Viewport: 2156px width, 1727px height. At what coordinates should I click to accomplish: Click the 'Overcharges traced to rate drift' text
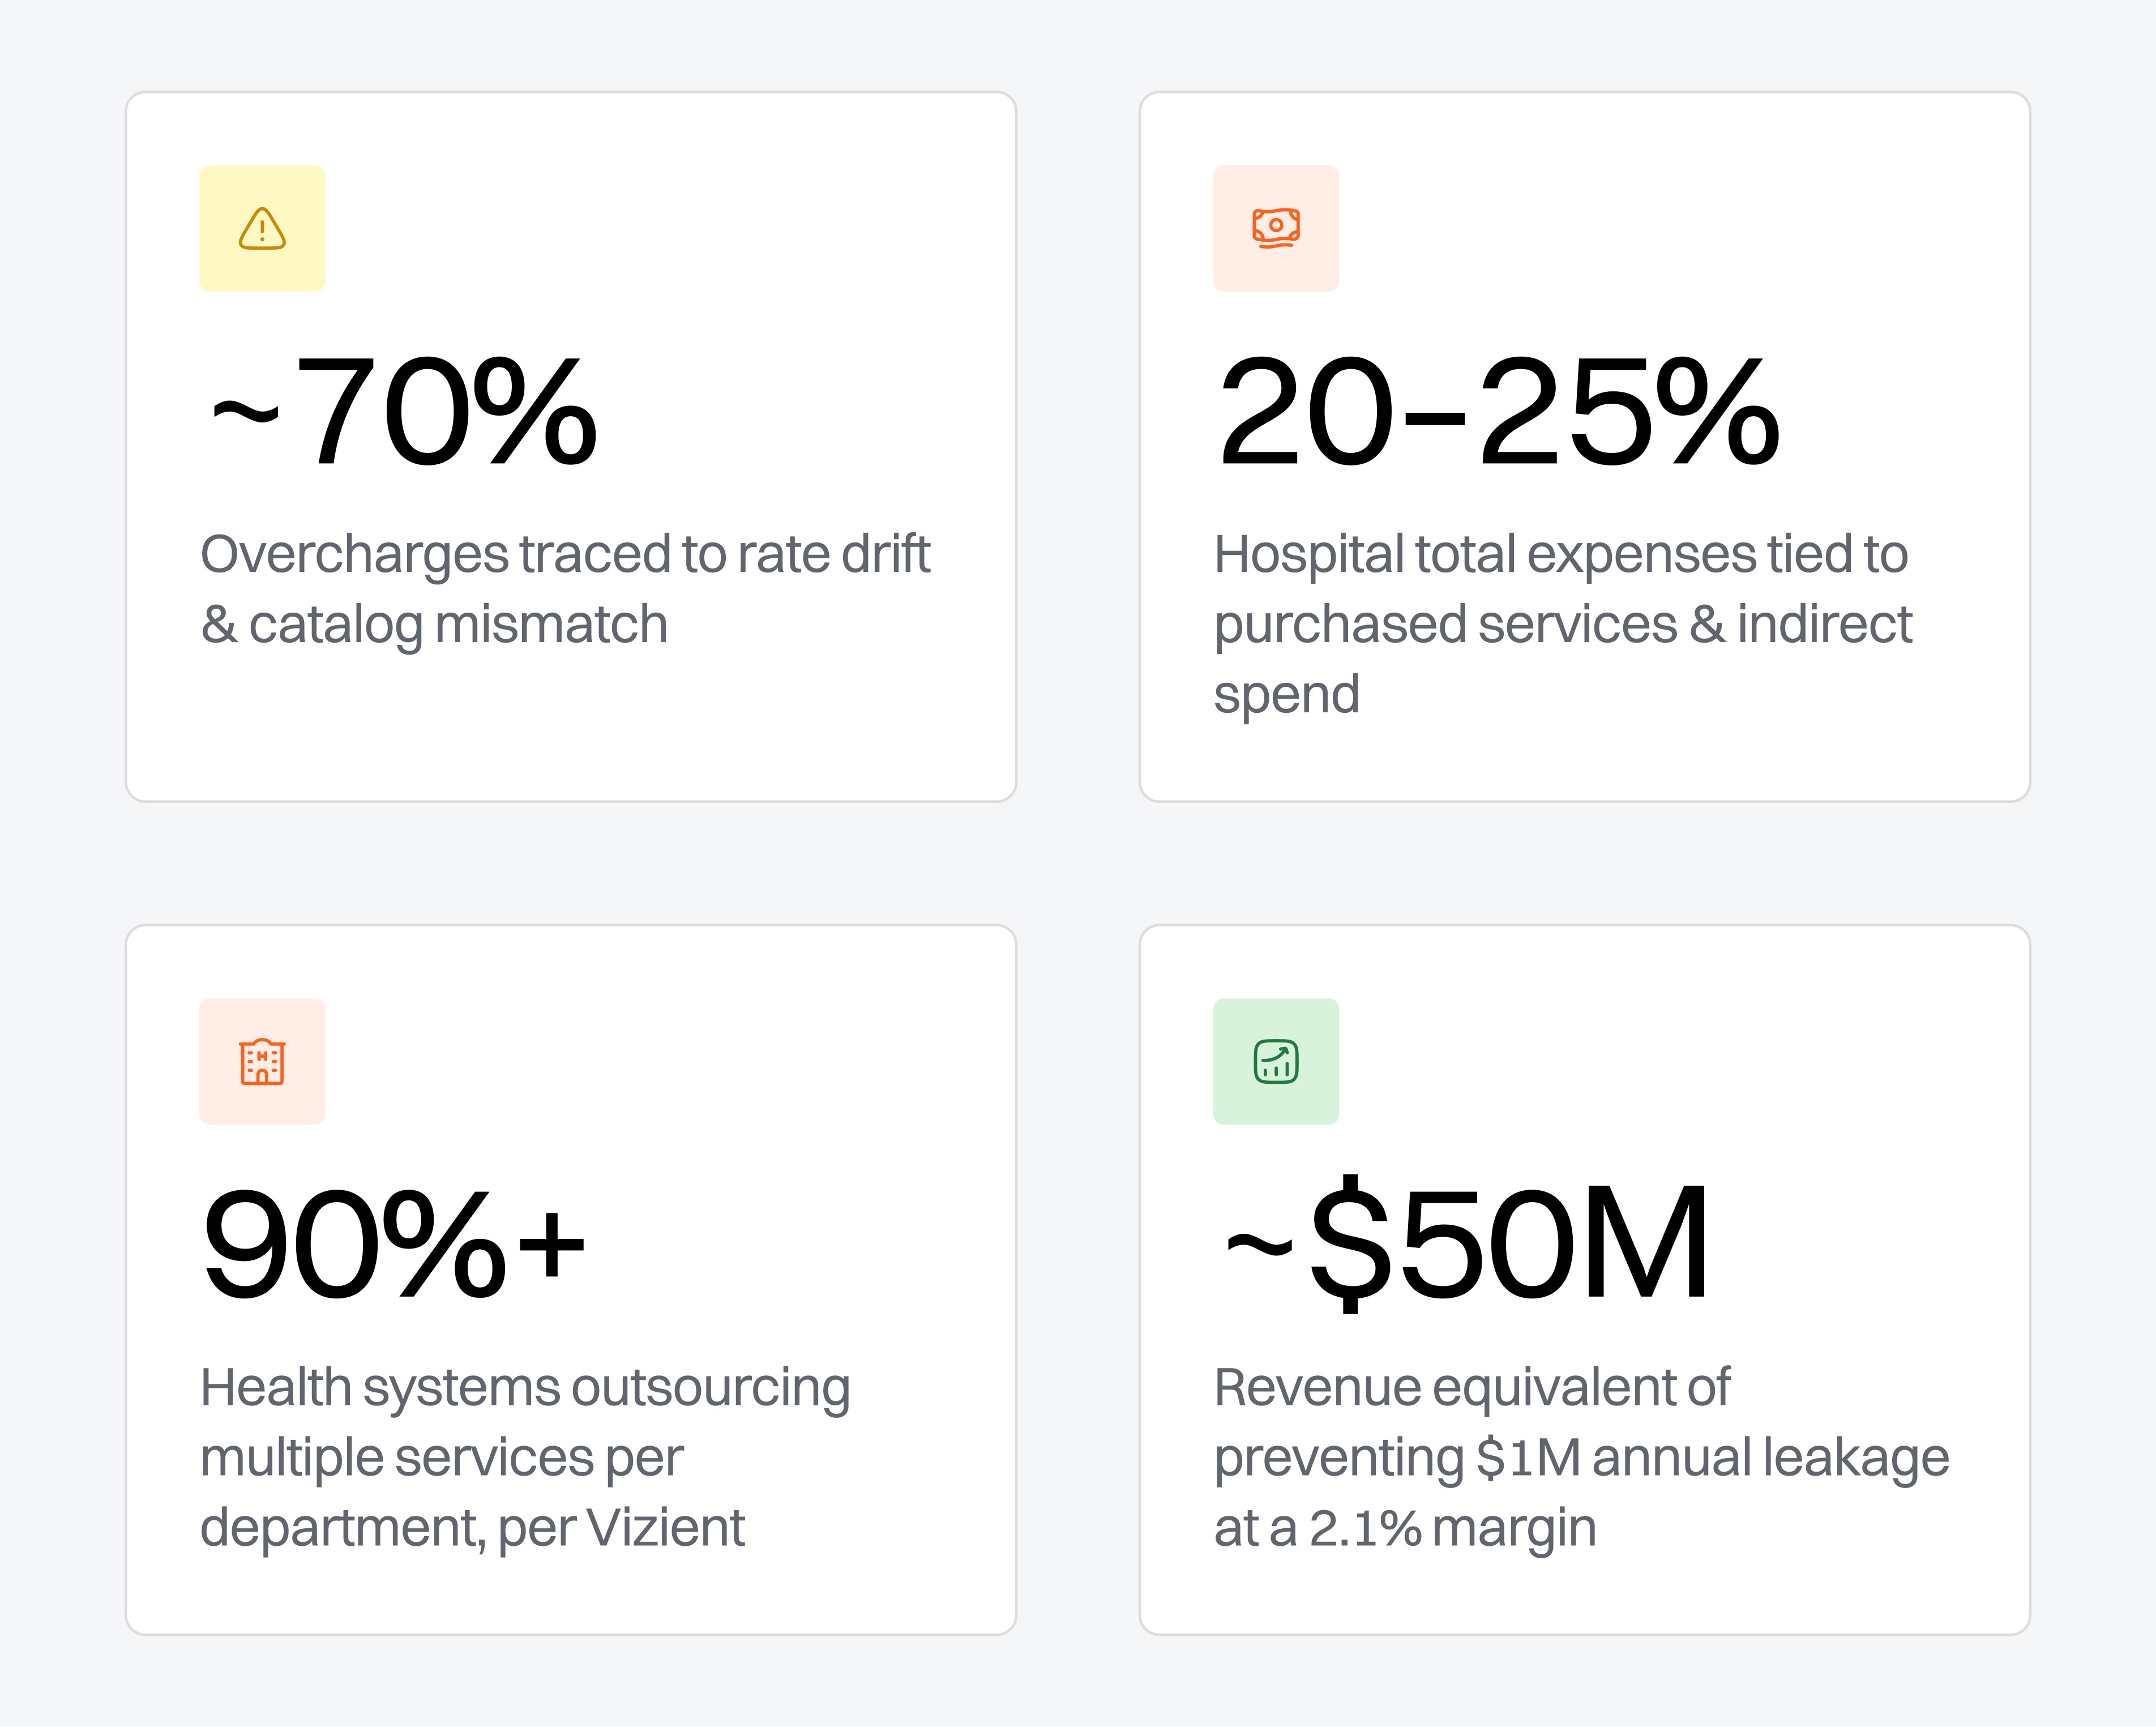coord(565,555)
